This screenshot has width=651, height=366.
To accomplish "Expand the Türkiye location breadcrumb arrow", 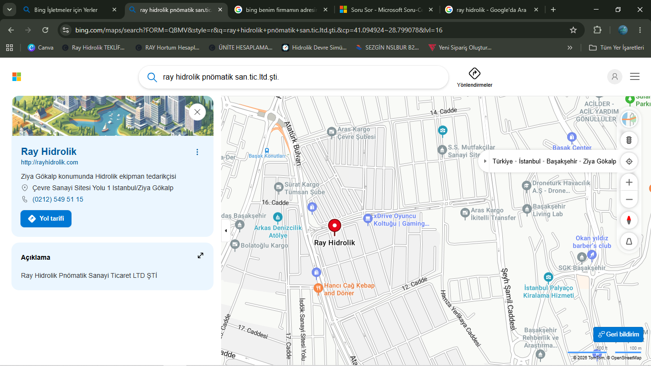I will [485, 161].
